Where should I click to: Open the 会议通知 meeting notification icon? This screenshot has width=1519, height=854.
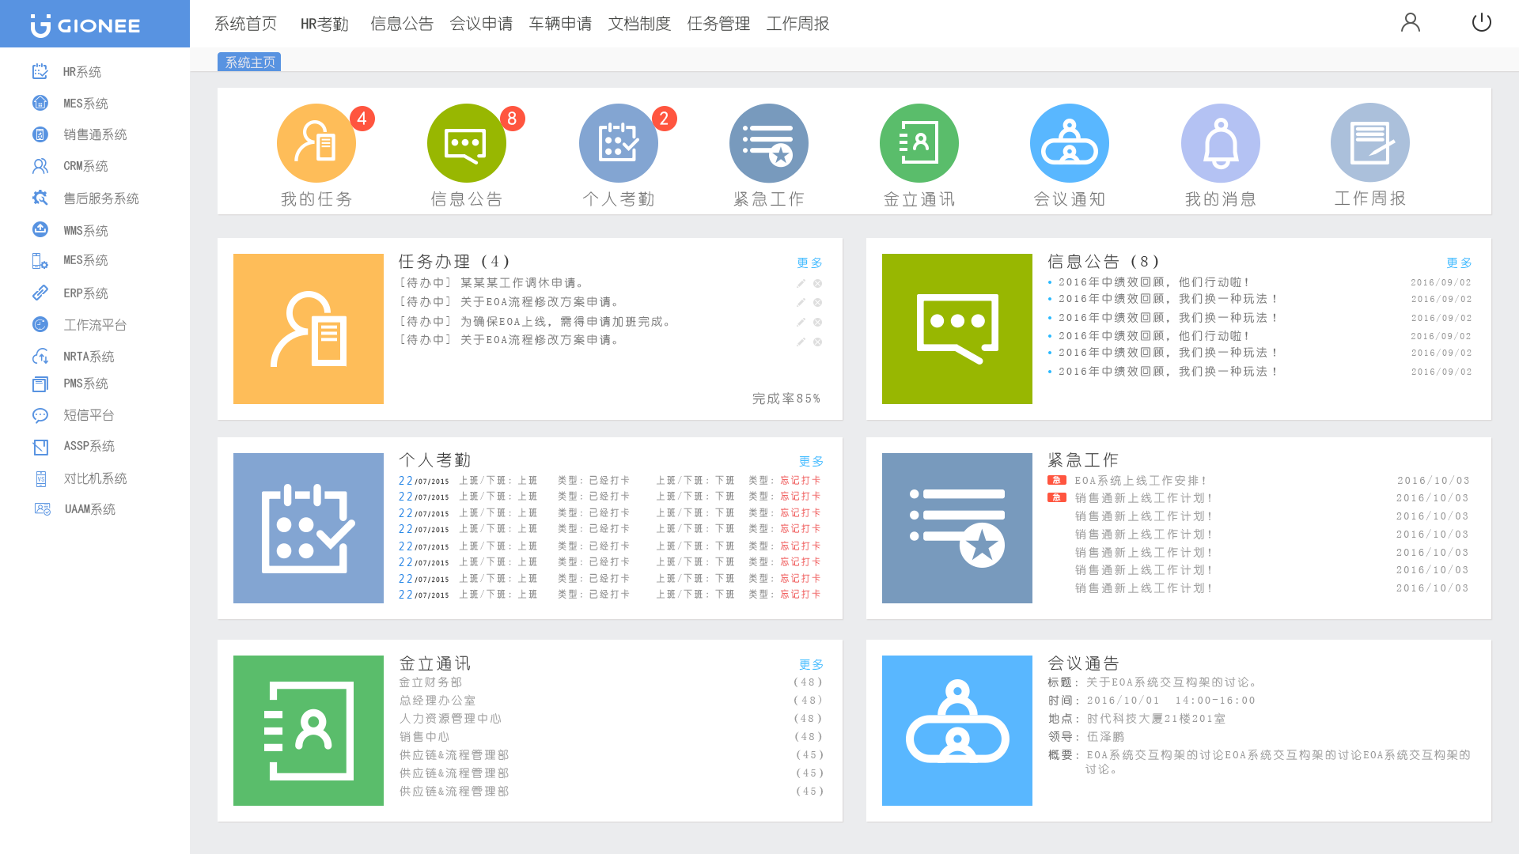coord(1069,143)
